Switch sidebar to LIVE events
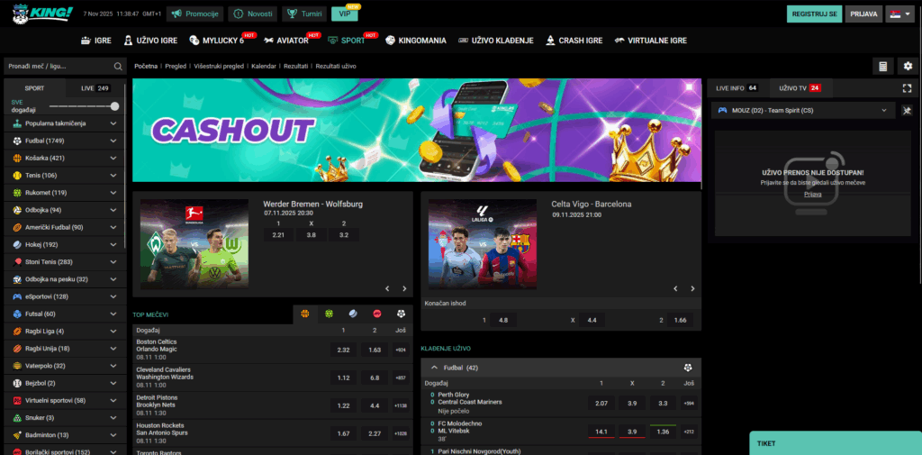The image size is (922, 455). (x=95, y=88)
